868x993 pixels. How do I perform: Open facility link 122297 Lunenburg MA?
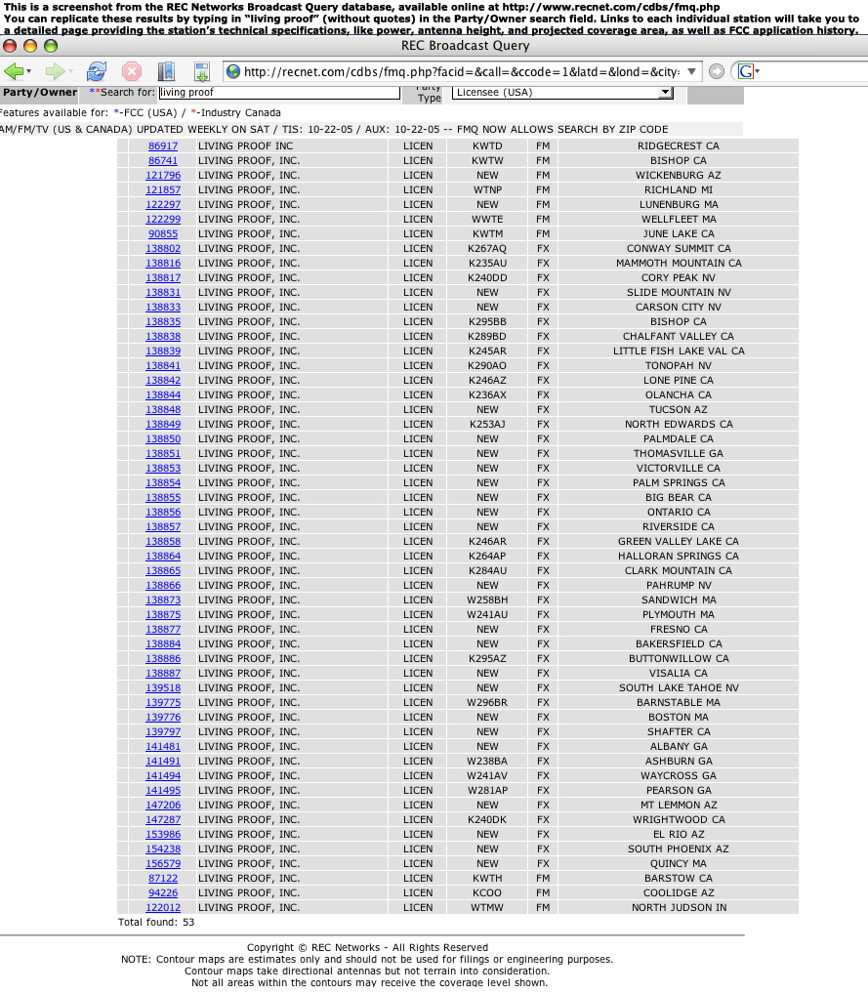pyautogui.click(x=163, y=204)
